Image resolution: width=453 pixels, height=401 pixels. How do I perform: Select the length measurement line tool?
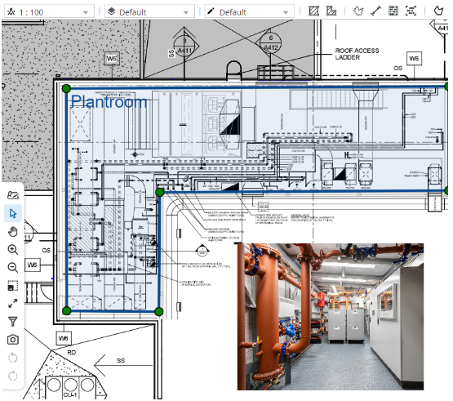[375, 11]
